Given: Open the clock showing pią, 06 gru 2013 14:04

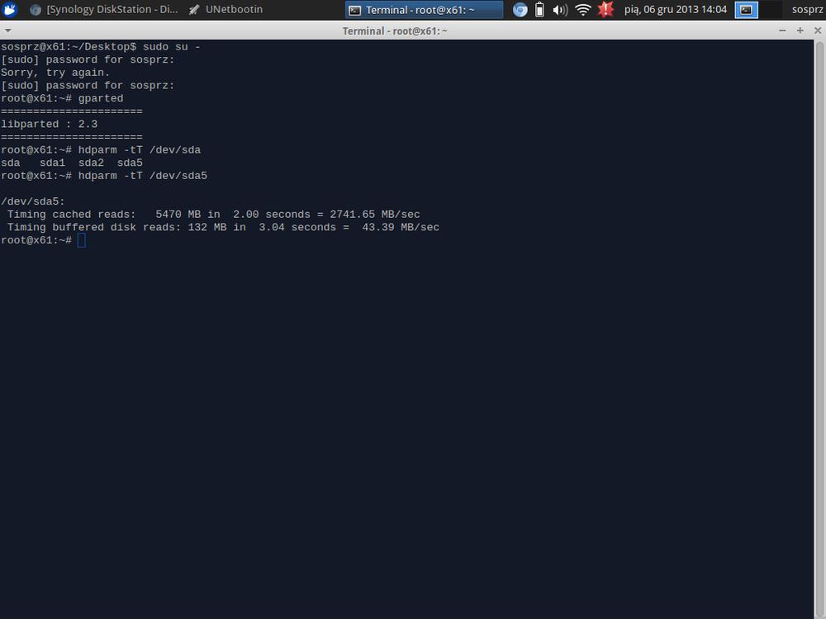Looking at the screenshot, I should [x=676, y=9].
